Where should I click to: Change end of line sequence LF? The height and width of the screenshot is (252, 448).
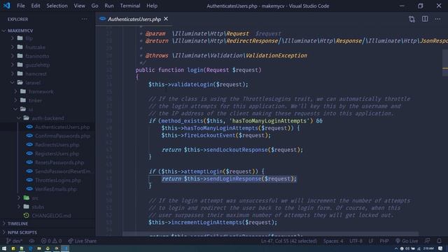pyautogui.click(x=371, y=241)
